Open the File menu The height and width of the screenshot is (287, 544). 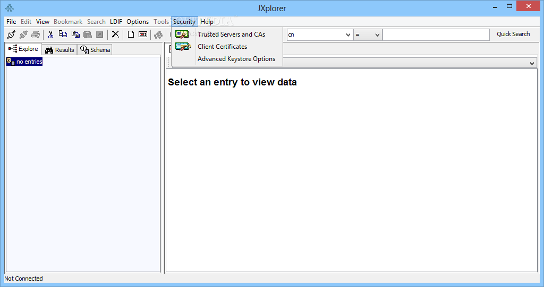tap(11, 22)
